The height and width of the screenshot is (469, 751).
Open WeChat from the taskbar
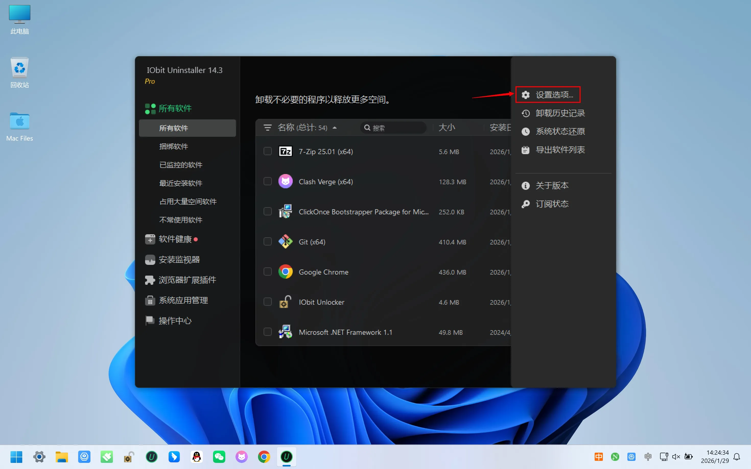point(219,456)
